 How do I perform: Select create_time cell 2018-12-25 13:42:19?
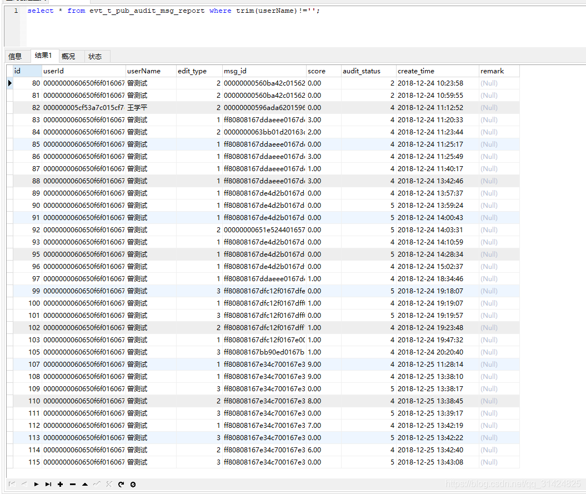[x=438, y=426]
